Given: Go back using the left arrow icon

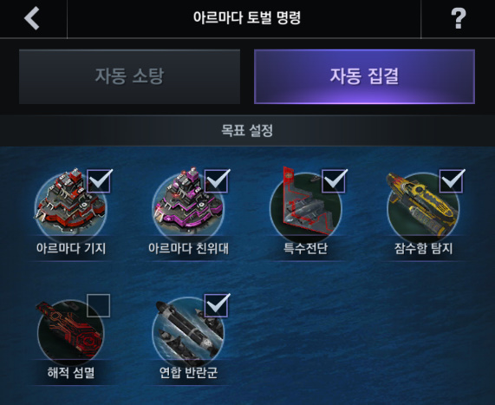Looking at the screenshot, I should (32, 18).
